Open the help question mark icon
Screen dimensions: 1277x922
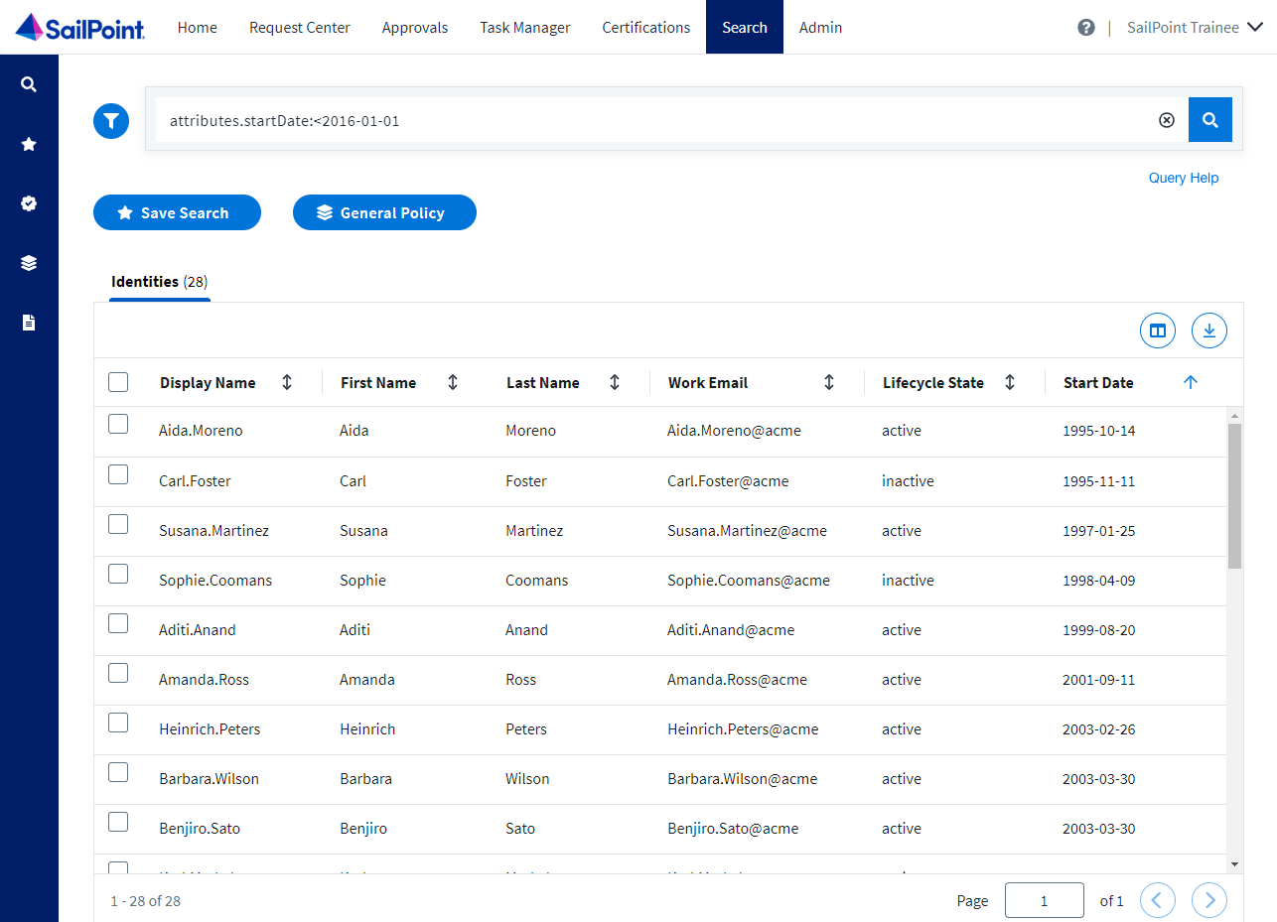(x=1086, y=27)
